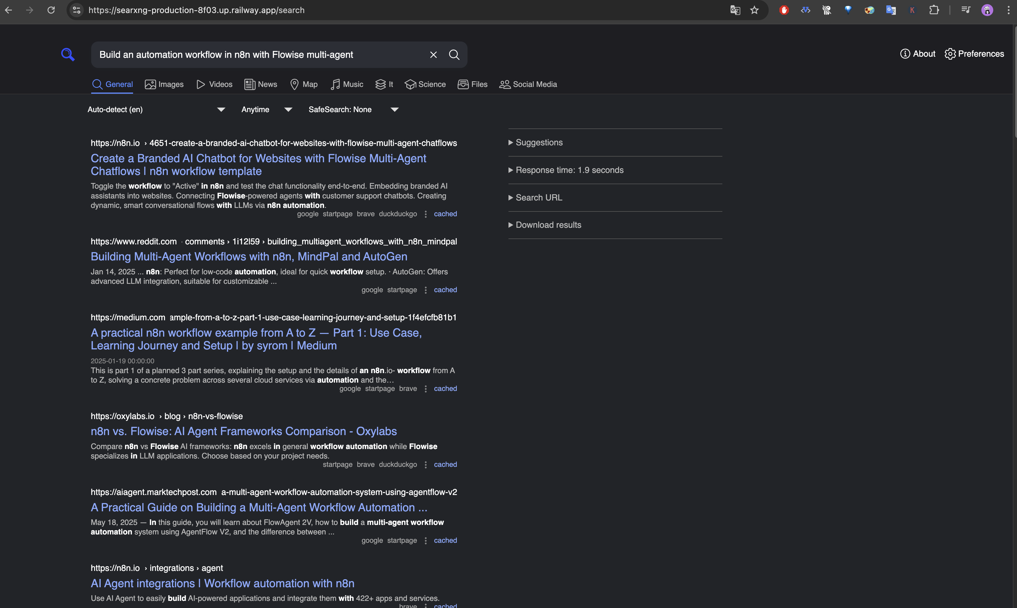This screenshot has width=1017, height=608.
Task: Open three-dot menu for marktechpost result
Action: (425, 541)
